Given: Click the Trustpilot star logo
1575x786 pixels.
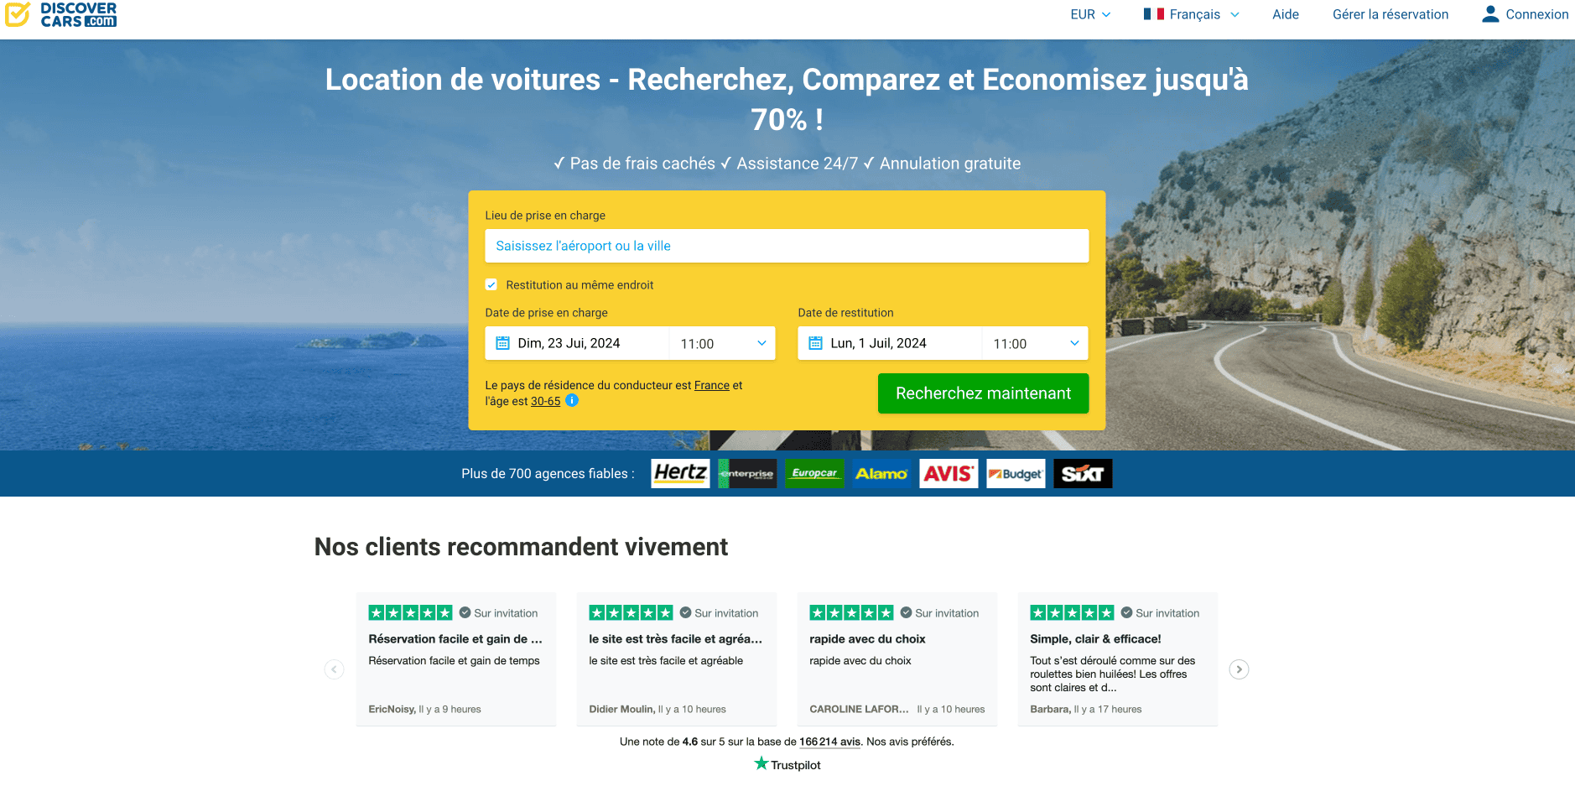Looking at the screenshot, I should pos(760,764).
